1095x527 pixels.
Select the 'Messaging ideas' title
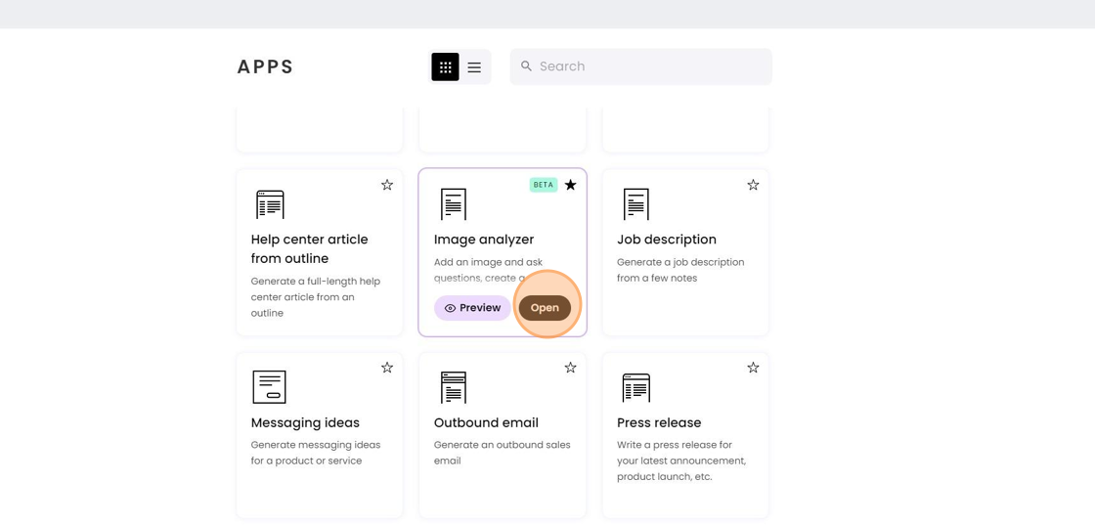click(x=305, y=423)
